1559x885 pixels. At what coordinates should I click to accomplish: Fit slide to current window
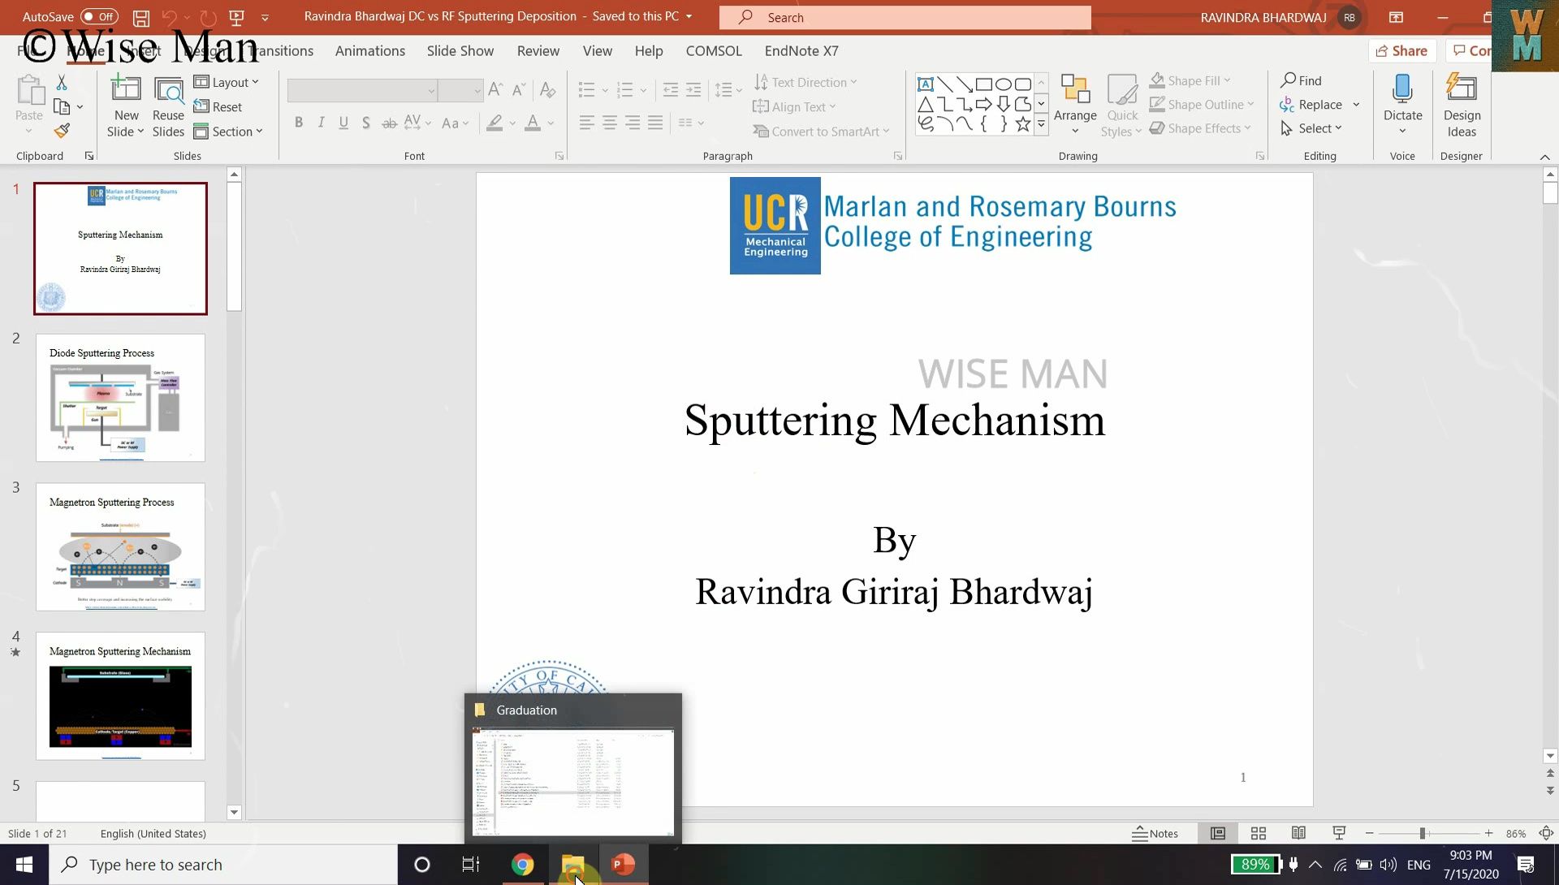tap(1546, 834)
